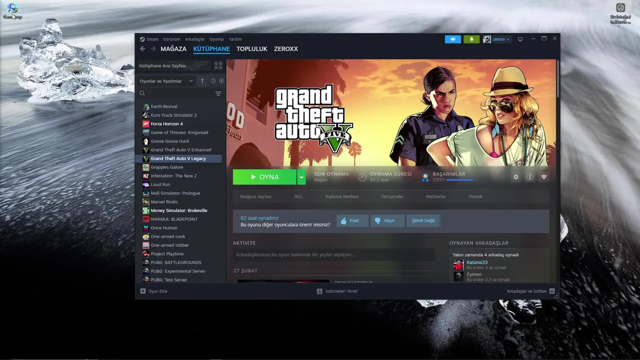
Task: Open Kütüphane Ana Sayfası
Action: pyautogui.click(x=173, y=65)
